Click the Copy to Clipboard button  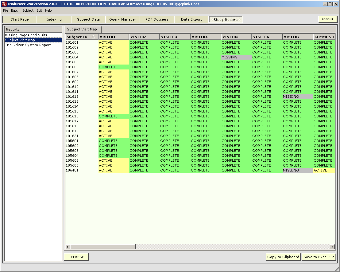click(283, 257)
